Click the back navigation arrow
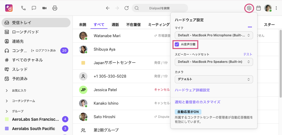Screen dimensions: 282x135 point(108,8)
